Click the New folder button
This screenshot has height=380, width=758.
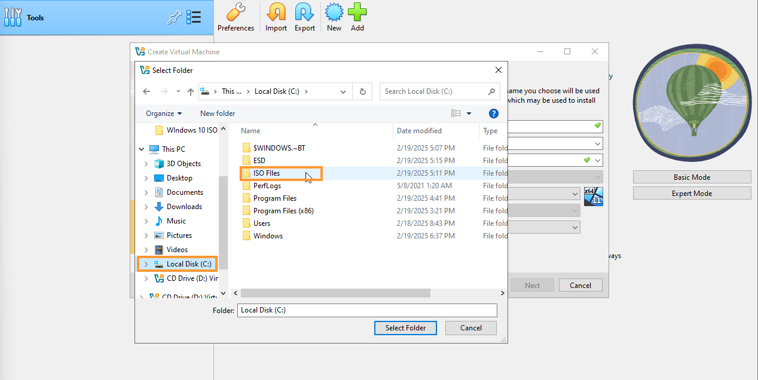[218, 114]
